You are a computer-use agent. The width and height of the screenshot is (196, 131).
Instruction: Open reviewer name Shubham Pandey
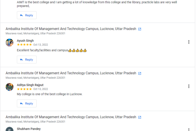29,129
